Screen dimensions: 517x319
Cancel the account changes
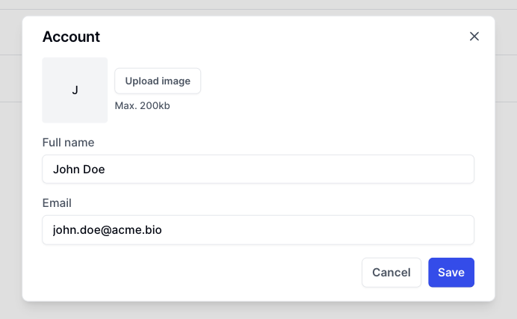pyautogui.click(x=391, y=273)
